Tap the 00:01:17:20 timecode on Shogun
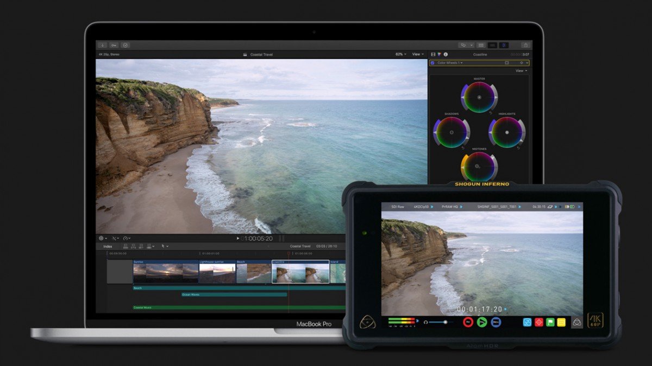652x366 pixels. click(x=475, y=309)
